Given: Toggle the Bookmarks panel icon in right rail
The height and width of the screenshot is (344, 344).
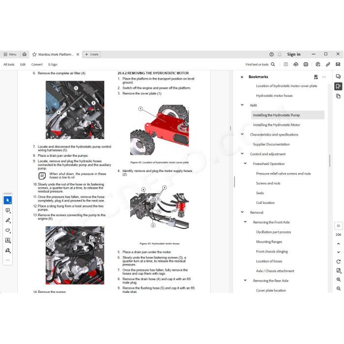Looking at the screenshot, I should point(338,86).
